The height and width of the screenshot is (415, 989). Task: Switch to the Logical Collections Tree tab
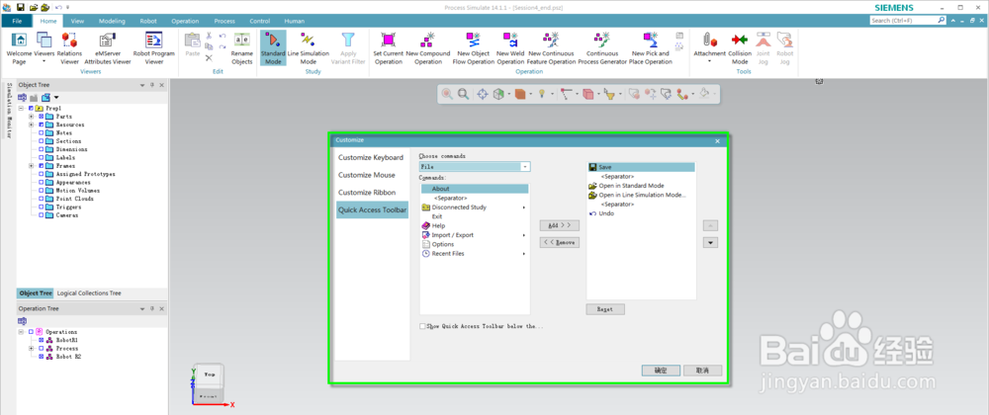pos(89,293)
